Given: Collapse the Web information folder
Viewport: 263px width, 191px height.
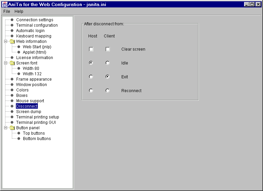Looking at the screenshot, I should 5,42.
